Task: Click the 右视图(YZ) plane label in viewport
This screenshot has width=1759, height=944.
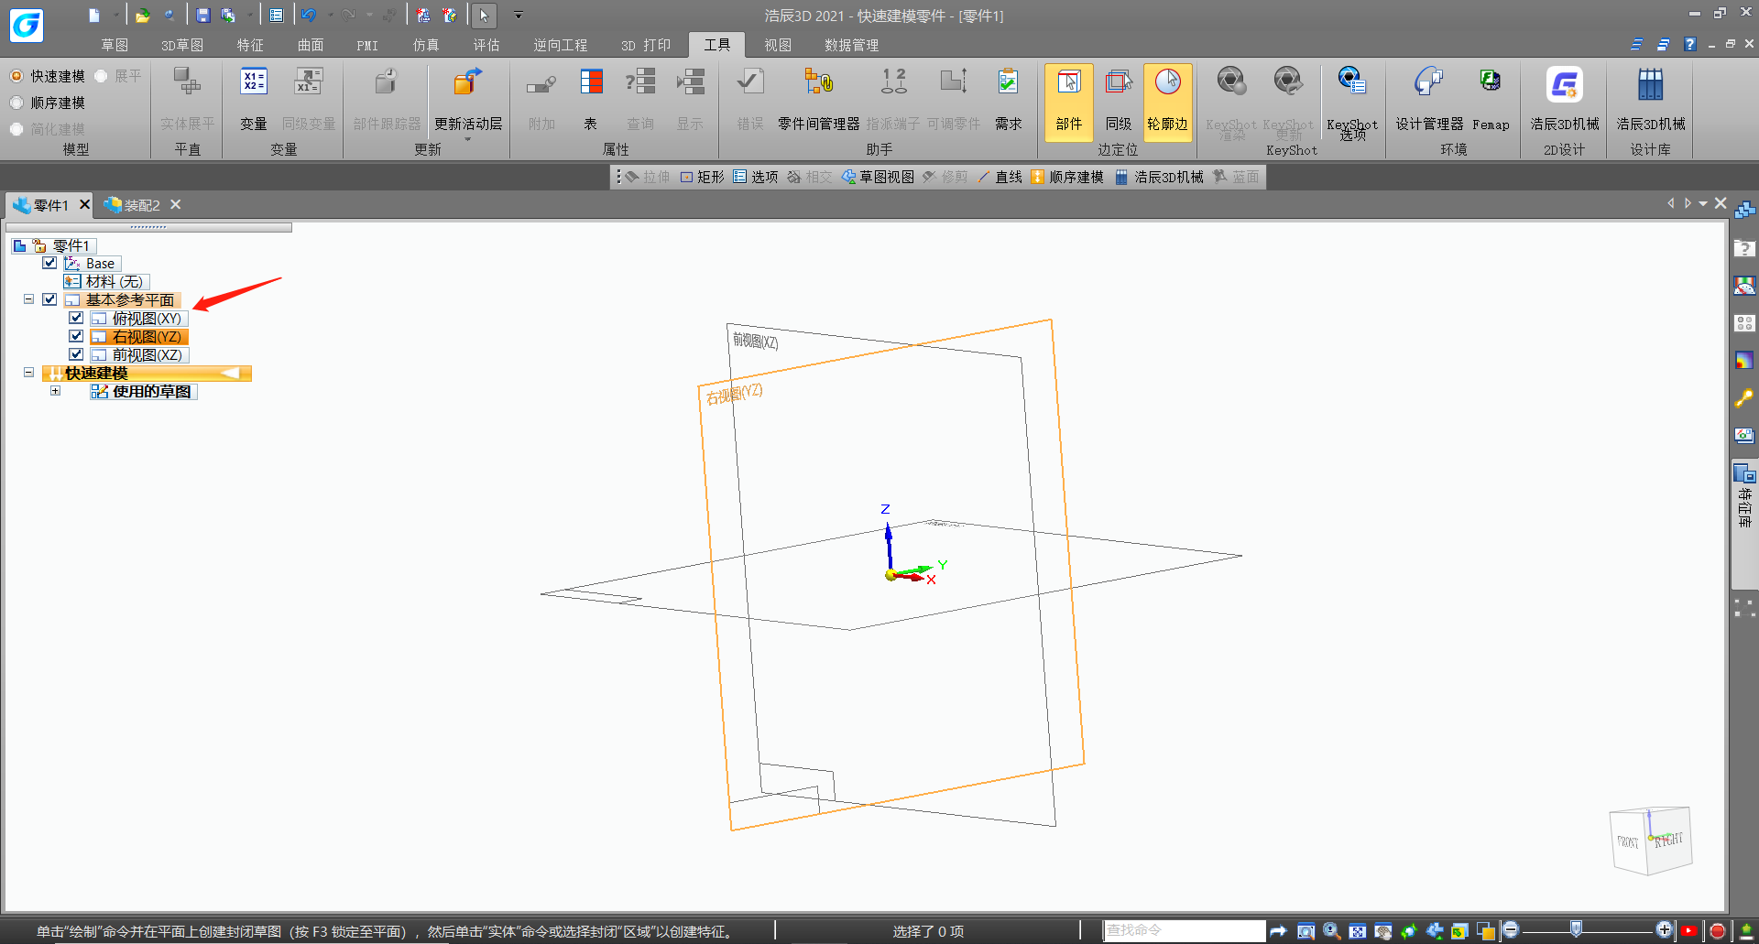Action: [734, 394]
